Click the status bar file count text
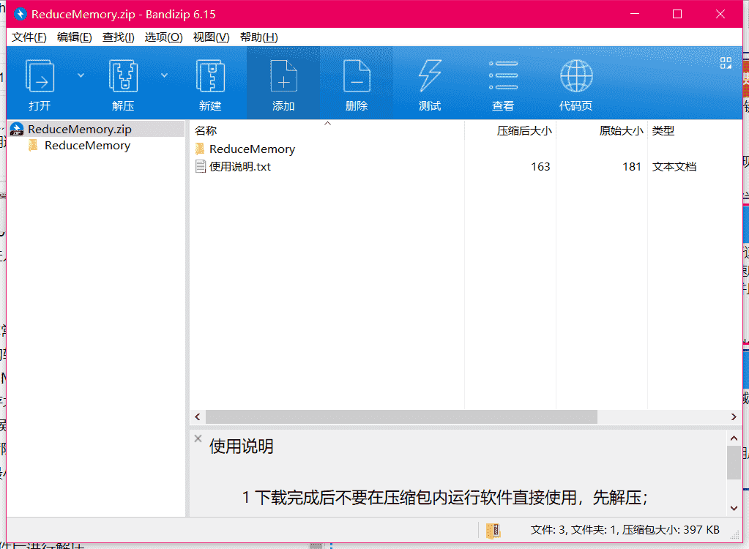Screen dimensions: 749x549 point(625,530)
